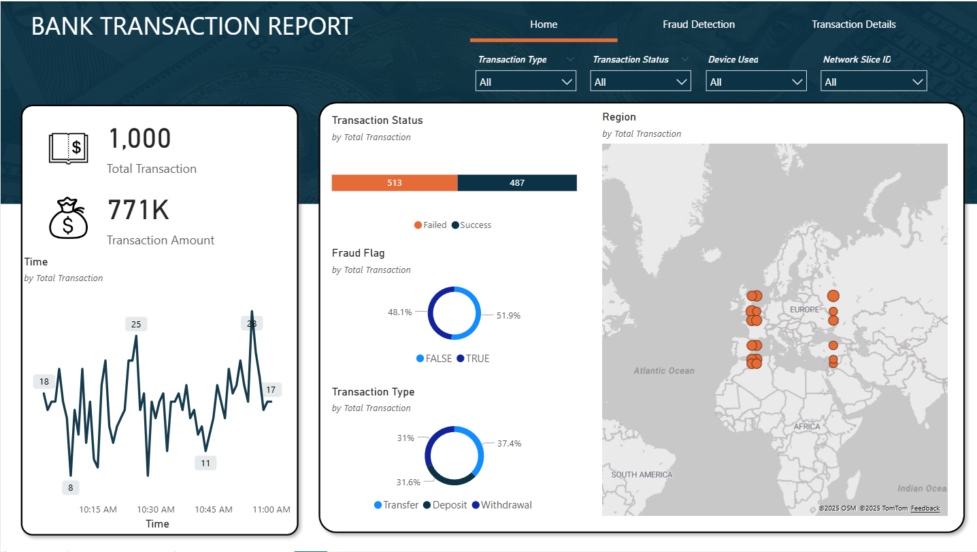
Task: Select the dark Success bar segment showing 487
Action: pyautogui.click(x=517, y=183)
